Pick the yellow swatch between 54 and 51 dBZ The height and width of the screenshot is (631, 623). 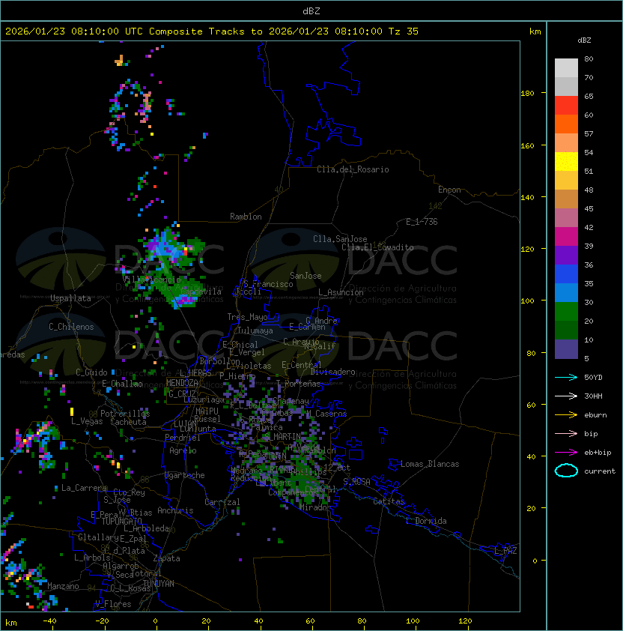(x=566, y=161)
